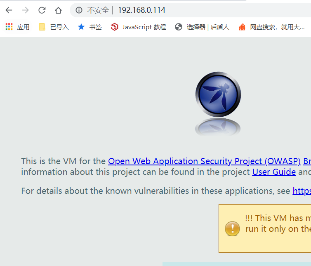Click the 不安全 not-secure label
The width and height of the screenshot is (311, 266).
click(98, 10)
